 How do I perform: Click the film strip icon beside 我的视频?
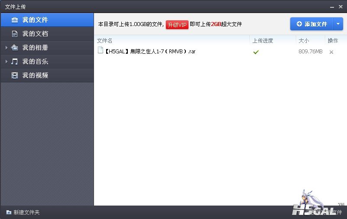coord(15,75)
